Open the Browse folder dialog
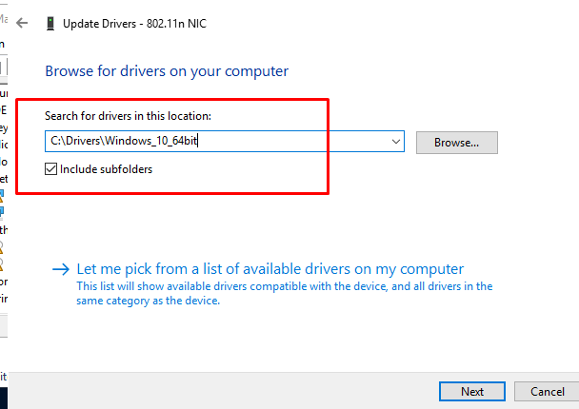Image resolution: width=579 pixels, height=409 pixels. pos(457,143)
